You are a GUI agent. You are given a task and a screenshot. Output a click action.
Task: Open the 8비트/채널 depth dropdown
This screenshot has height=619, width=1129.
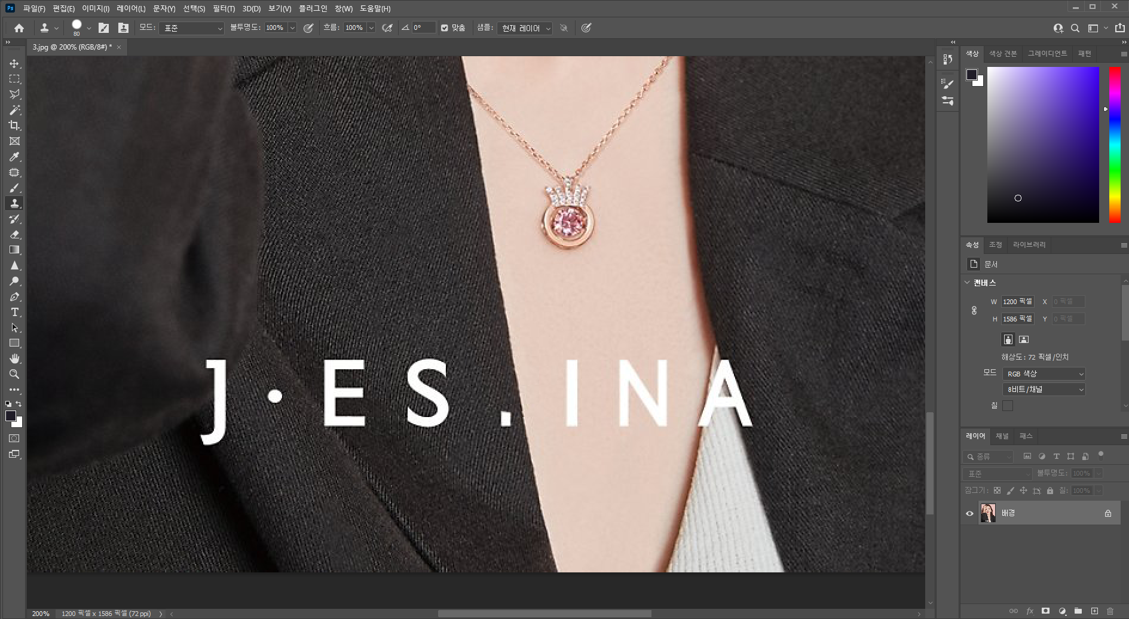(x=1044, y=389)
